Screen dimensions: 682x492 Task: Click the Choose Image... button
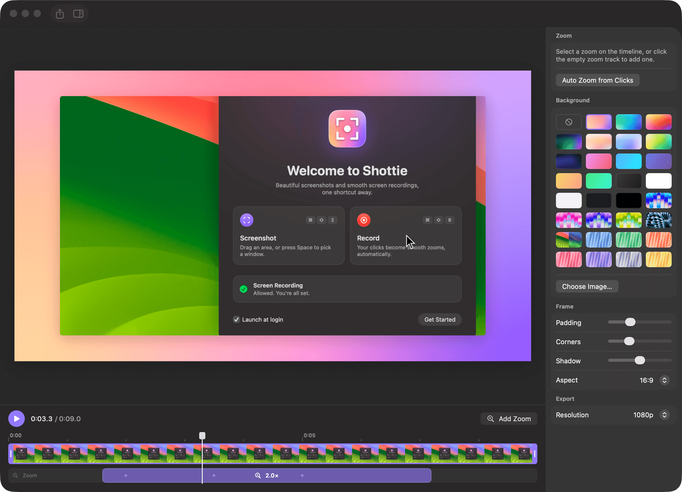tap(587, 286)
